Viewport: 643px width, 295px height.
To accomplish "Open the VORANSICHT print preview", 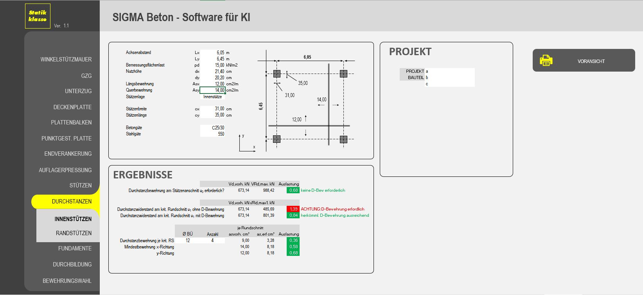I will [591, 61].
